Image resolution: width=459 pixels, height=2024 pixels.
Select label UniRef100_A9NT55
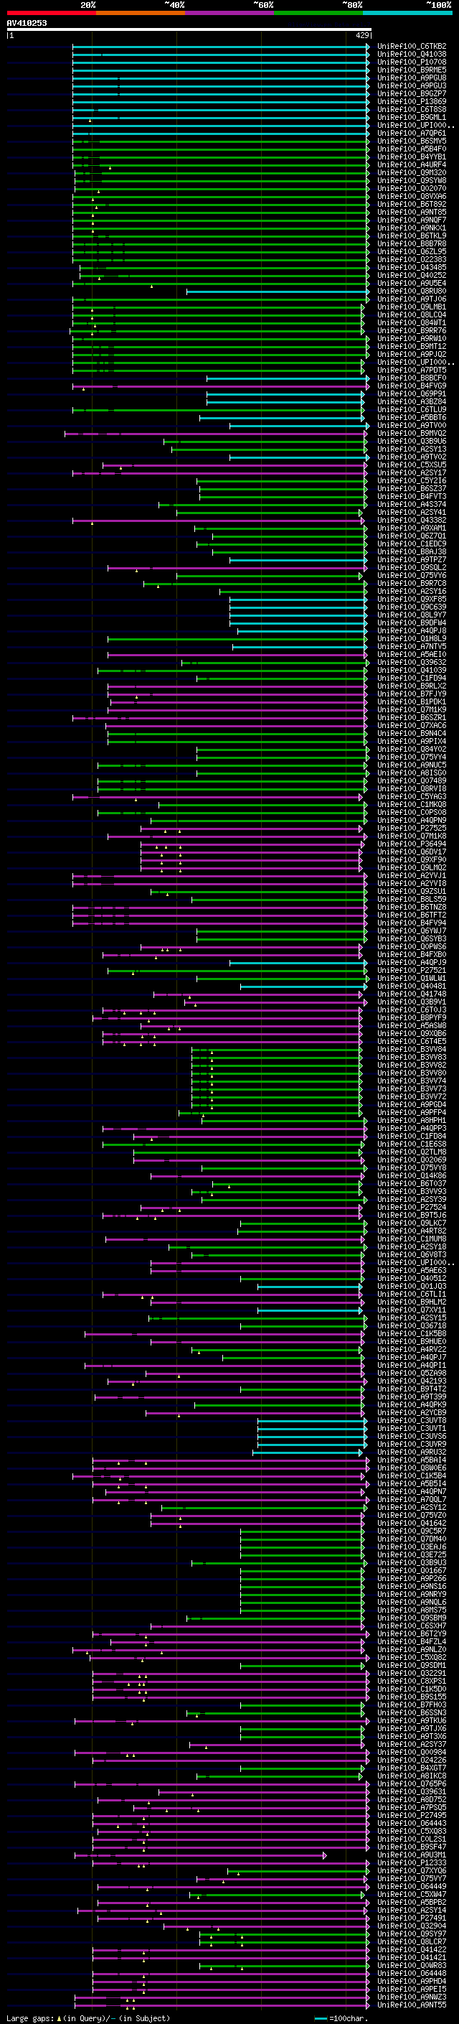pyautogui.click(x=412, y=2005)
